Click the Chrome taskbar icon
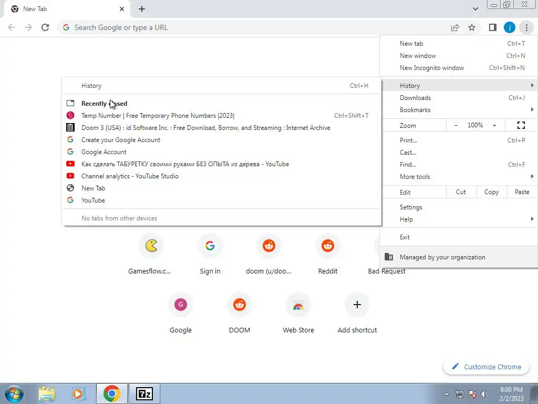 [111, 393]
